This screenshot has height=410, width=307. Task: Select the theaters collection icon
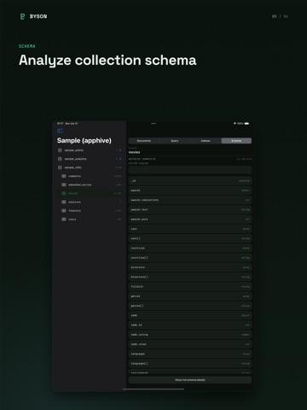coord(64,211)
